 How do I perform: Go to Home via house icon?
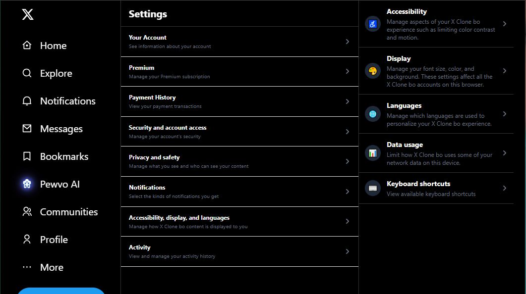(x=27, y=46)
